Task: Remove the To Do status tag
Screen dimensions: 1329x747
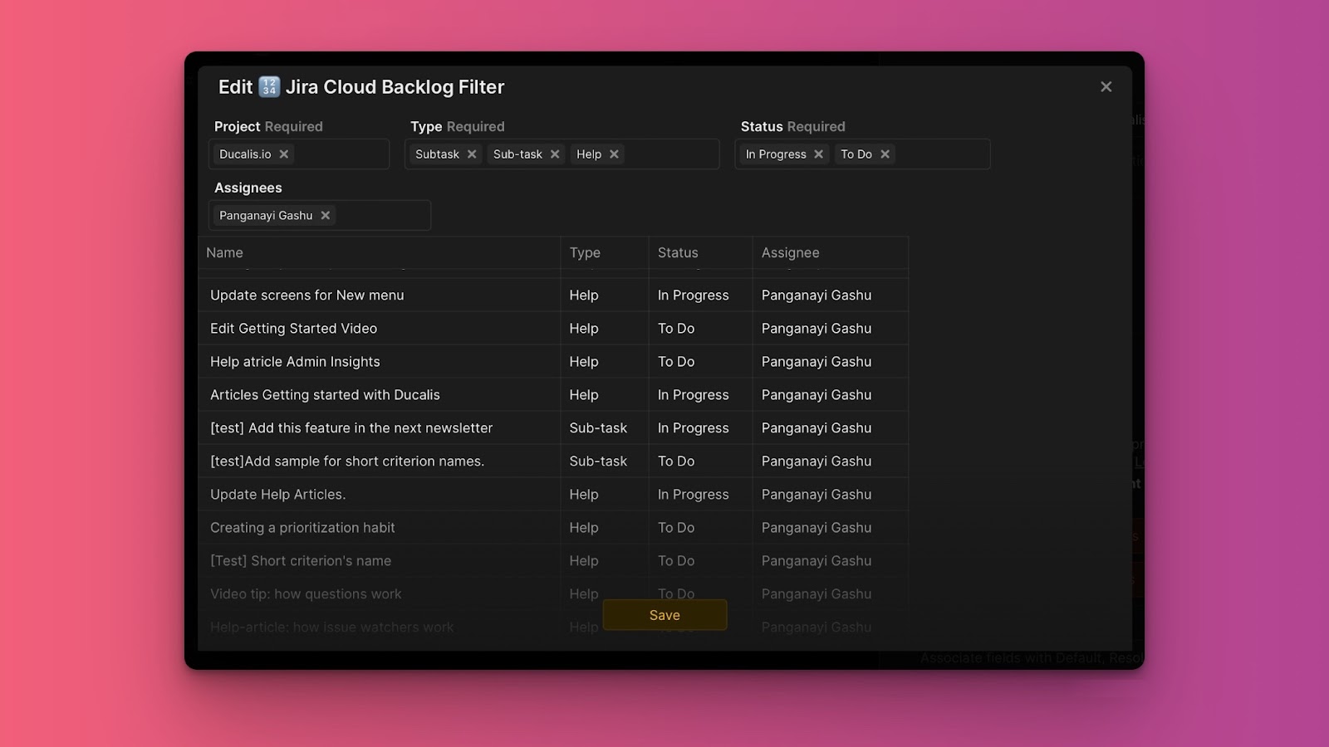Action: click(885, 154)
